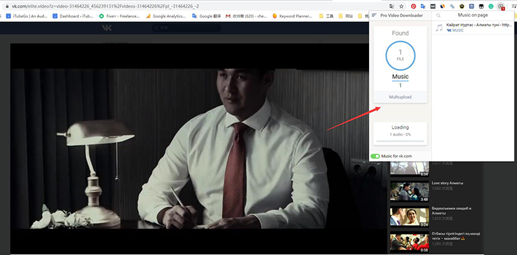This screenshot has width=517, height=255.
Task: Click the music note icon of found track
Action: point(439,28)
